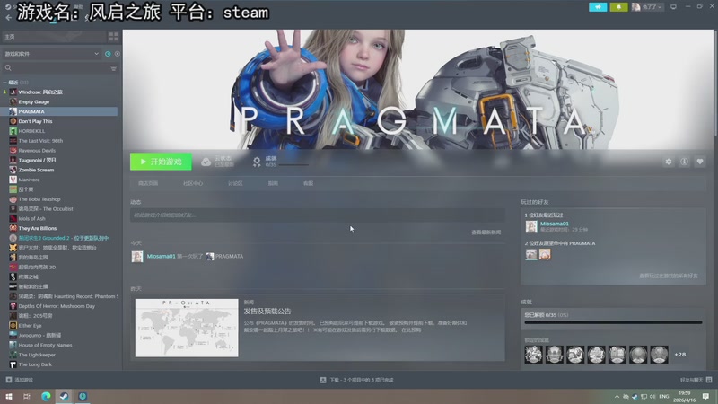Select House of Empty Names entry
This screenshot has height=404, width=718.
(45, 345)
